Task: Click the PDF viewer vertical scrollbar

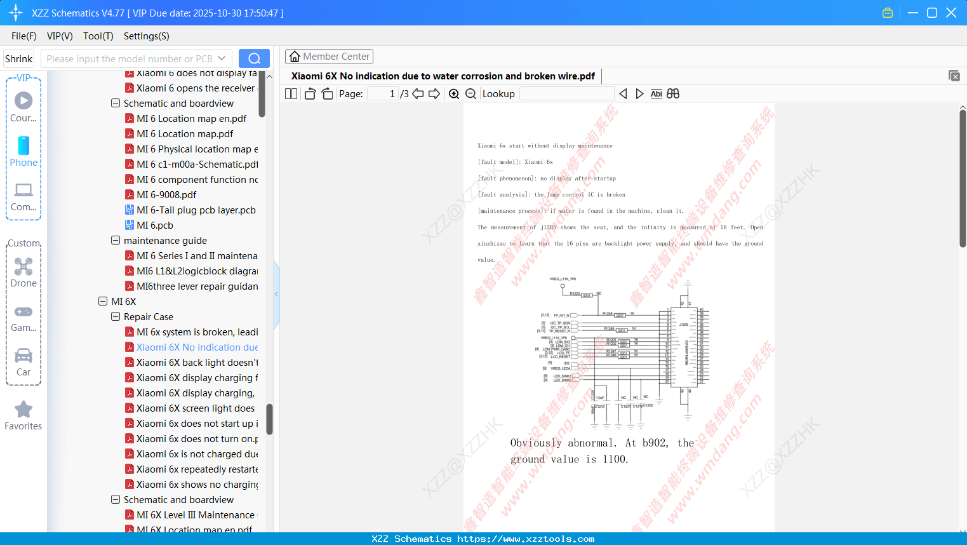Action: click(963, 178)
